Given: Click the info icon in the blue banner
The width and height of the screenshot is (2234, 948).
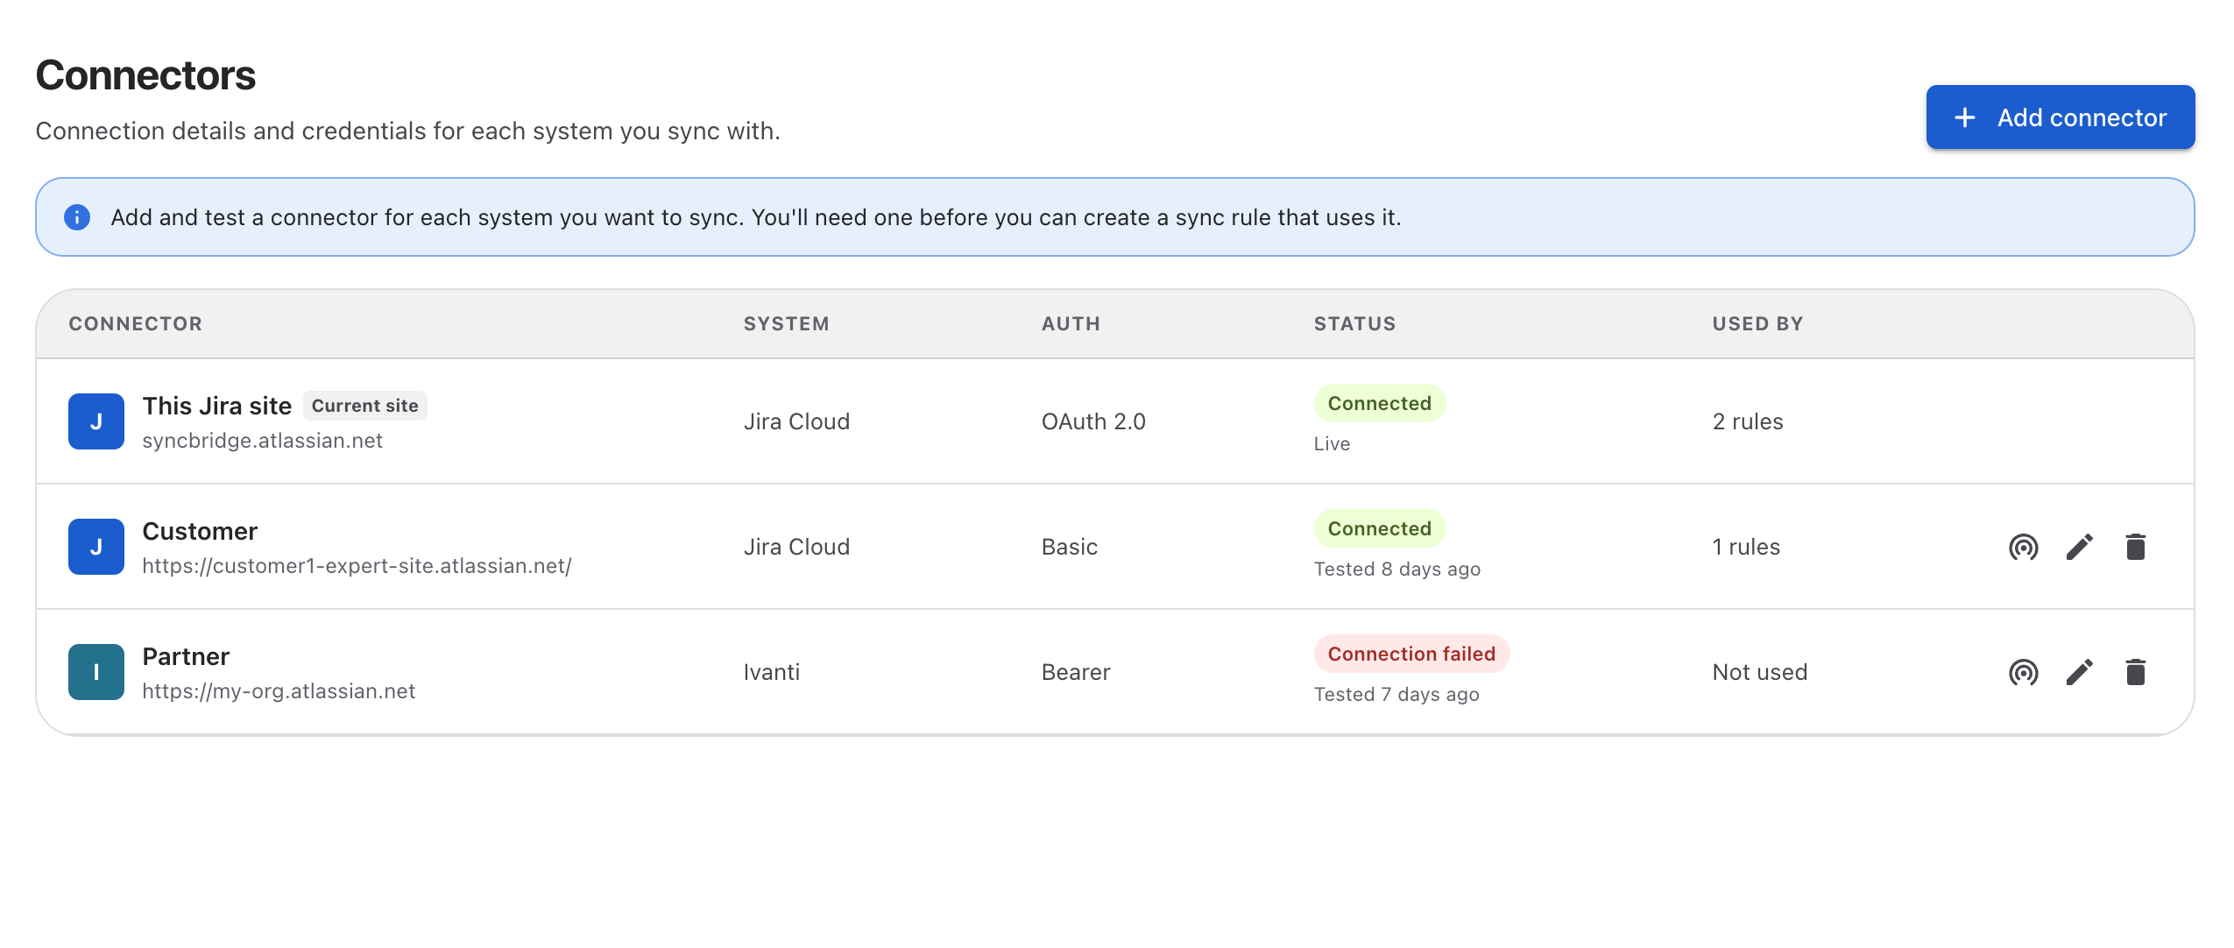Looking at the screenshot, I should (x=77, y=217).
